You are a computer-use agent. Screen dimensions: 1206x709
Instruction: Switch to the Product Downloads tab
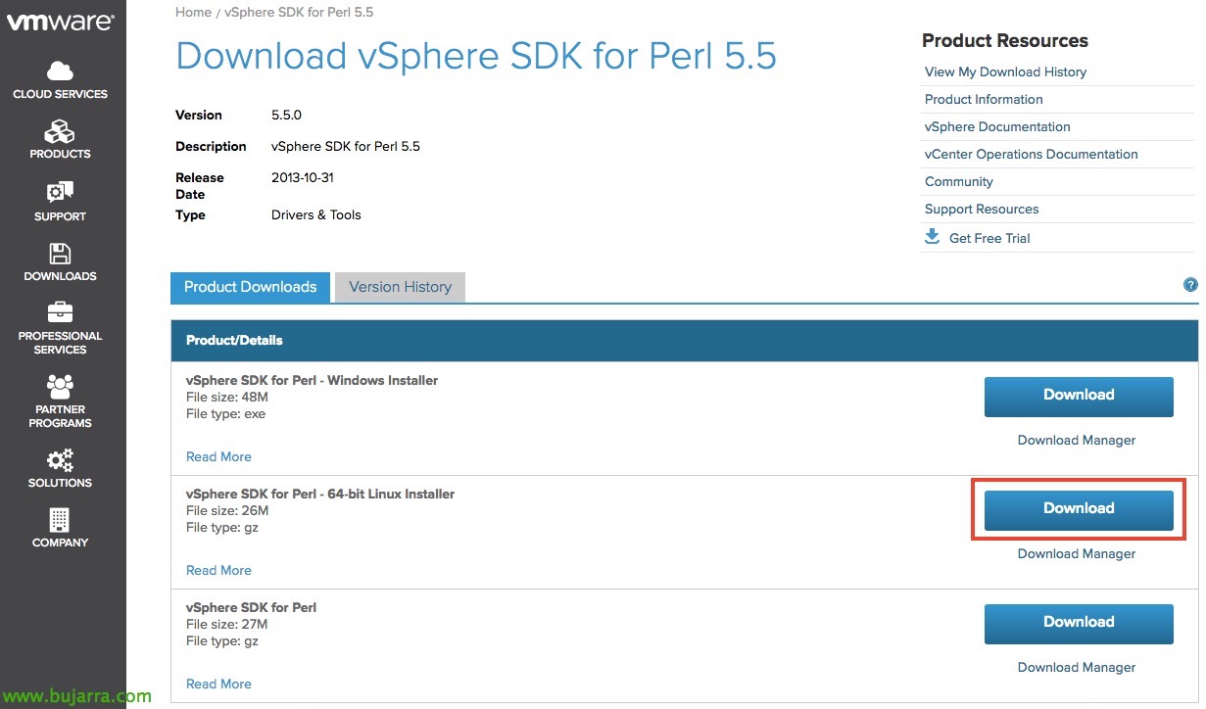tap(251, 287)
